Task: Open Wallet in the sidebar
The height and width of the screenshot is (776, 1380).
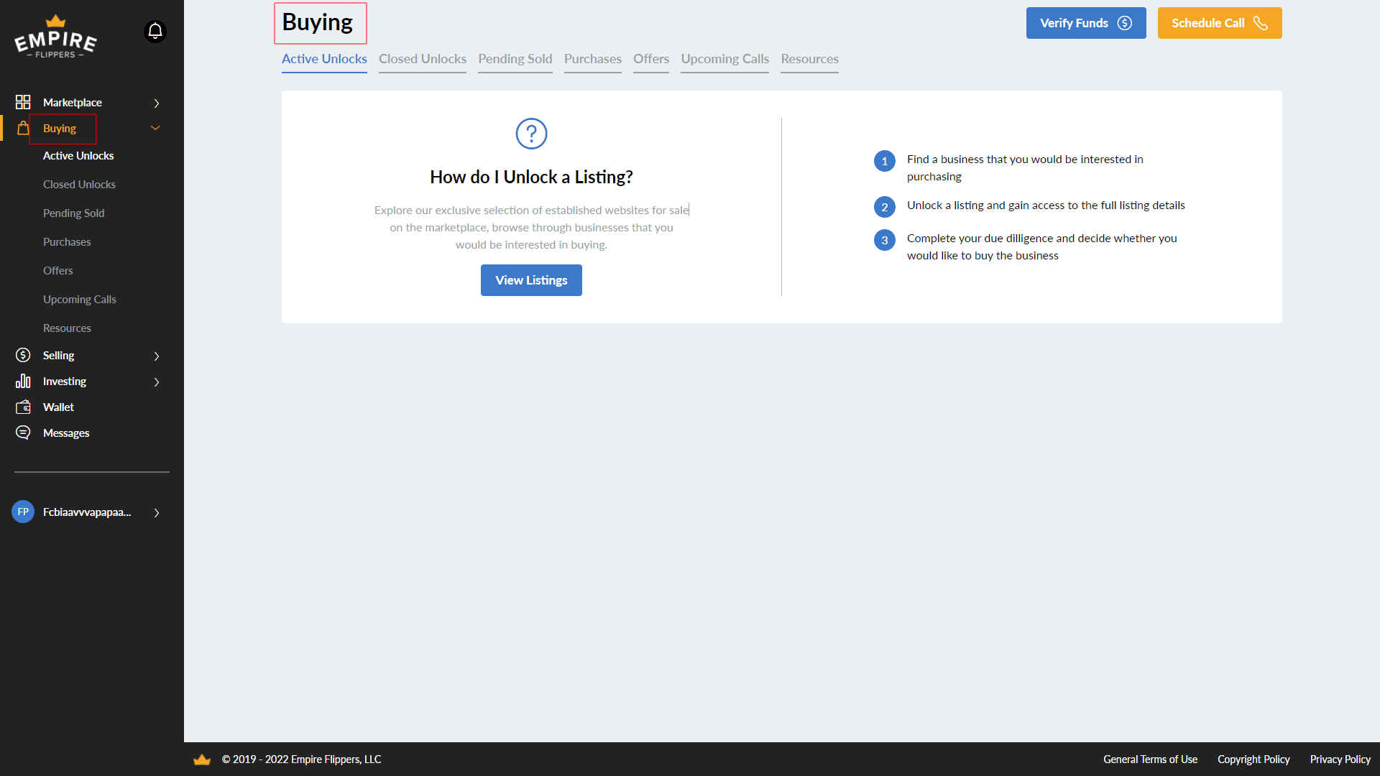Action: tap(58, 407)
